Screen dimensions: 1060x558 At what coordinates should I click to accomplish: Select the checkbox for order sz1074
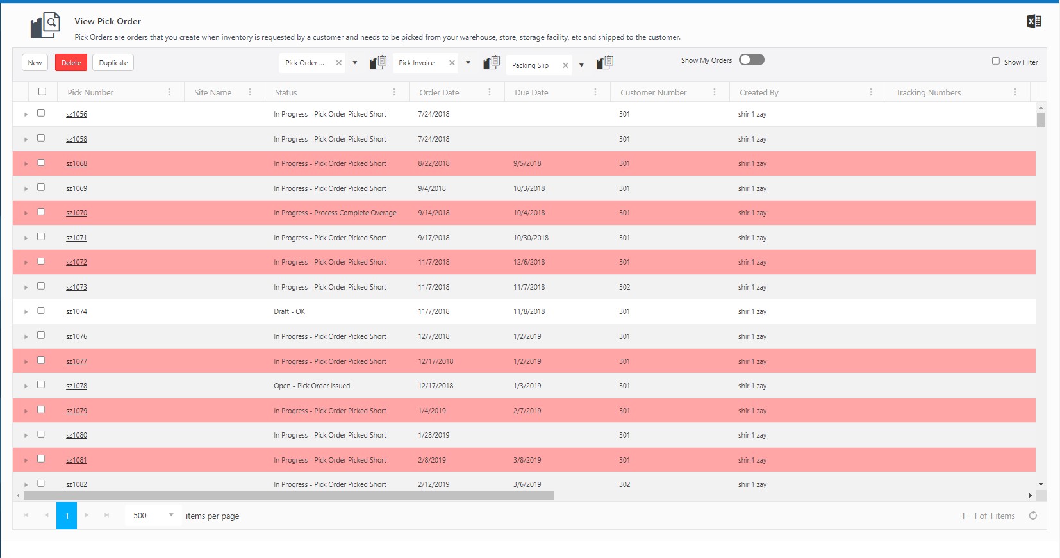pyautogui.click(x=41, y=311)
